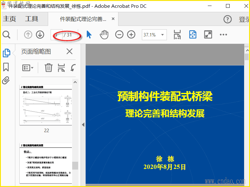
Task: Open the attachments paperclip panel
Action: tap(6, 80)
